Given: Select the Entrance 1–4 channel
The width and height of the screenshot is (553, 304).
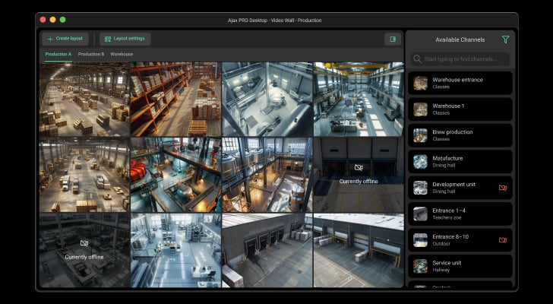Looking at the screenshot, I should 460,214.
